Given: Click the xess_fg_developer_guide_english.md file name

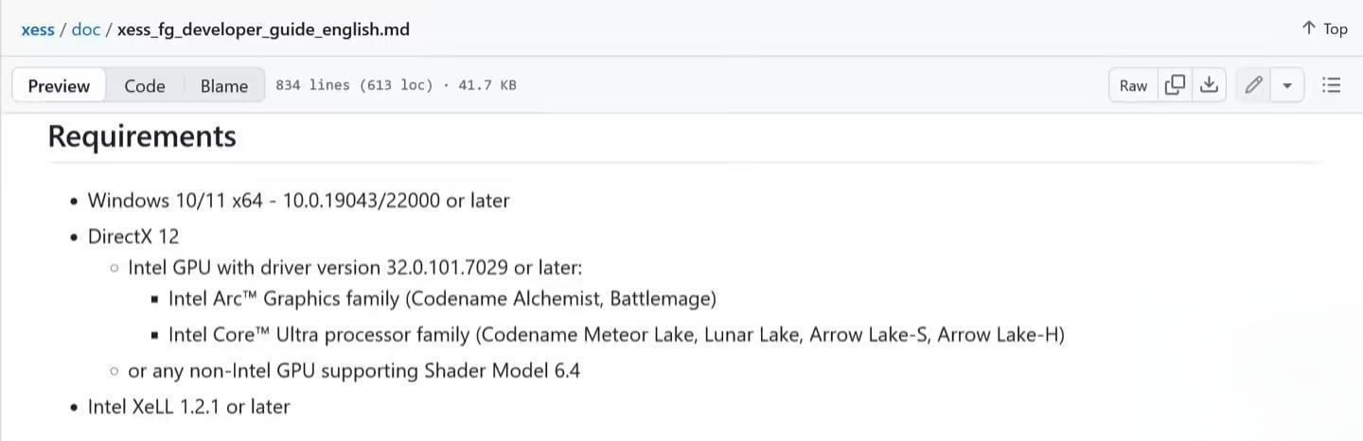Looking at the screenshot, I should tap(263, 29).
